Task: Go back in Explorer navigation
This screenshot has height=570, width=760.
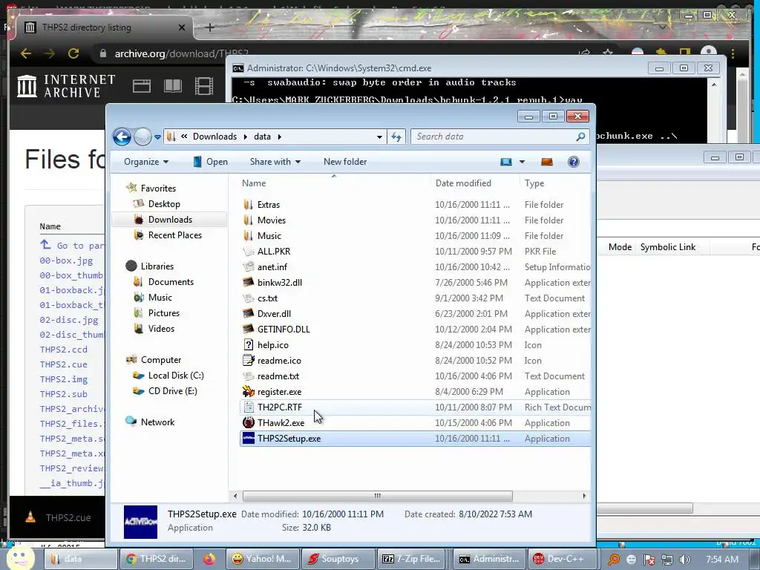Action: (x=122, y=137)
